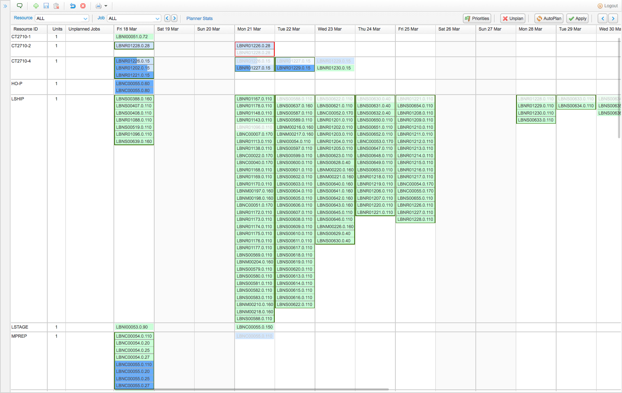Click the Apply button
This screenshot has width=622, height=393.
(x=577, y=19)
